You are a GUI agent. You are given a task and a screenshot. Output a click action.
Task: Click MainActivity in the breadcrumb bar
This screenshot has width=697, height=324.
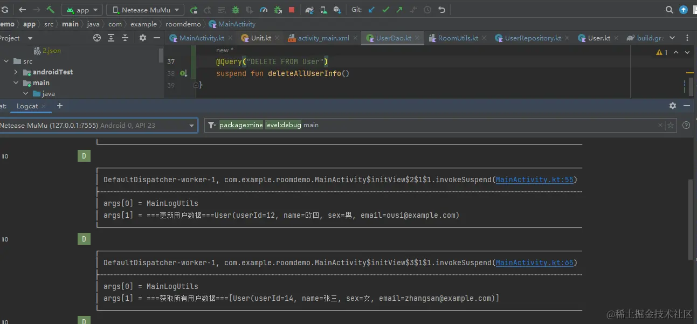(x=232, y=24)
